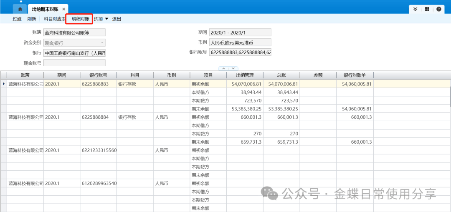Click the 银行账号 input field
451x212 pixels.
[x=240, y=52]
